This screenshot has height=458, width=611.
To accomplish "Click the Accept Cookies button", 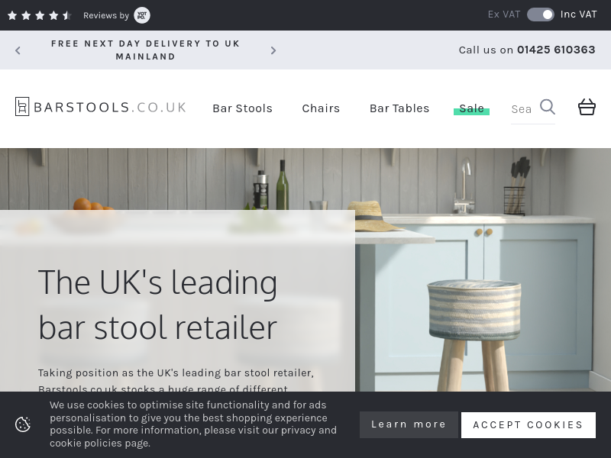I will point(529,425).
